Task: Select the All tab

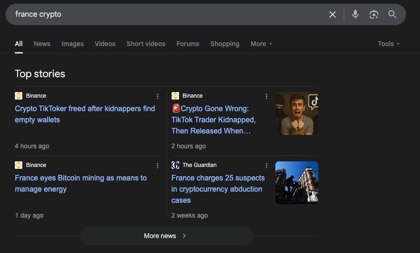Action: pos(19,44)
